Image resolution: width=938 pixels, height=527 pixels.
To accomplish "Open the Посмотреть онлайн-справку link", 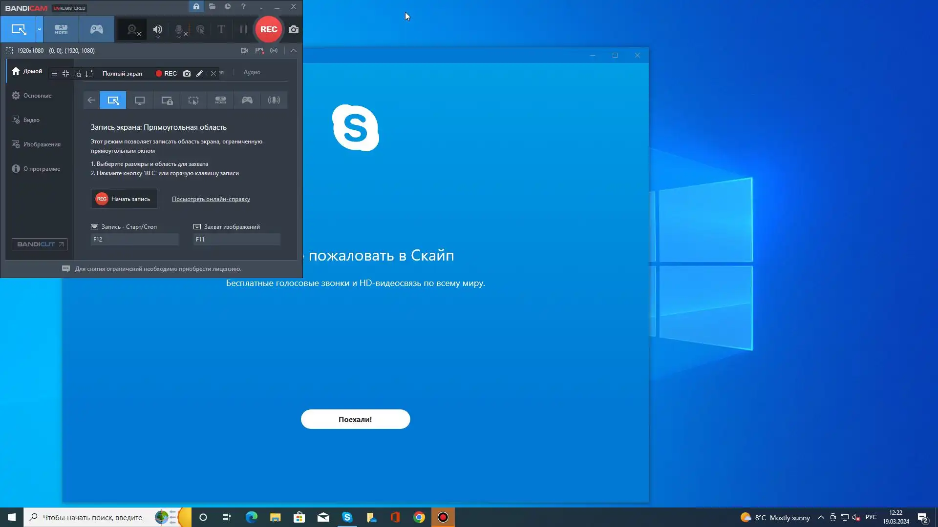I will 211,199.
